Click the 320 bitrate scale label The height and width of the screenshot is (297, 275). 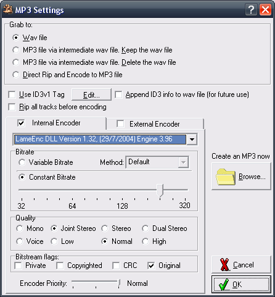coord(184,206)
